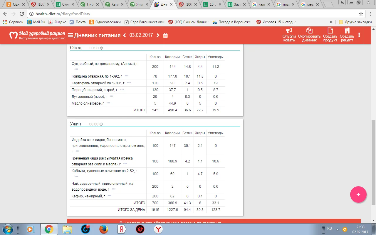Click the Опубликовать megaphone button

[289, 35]
